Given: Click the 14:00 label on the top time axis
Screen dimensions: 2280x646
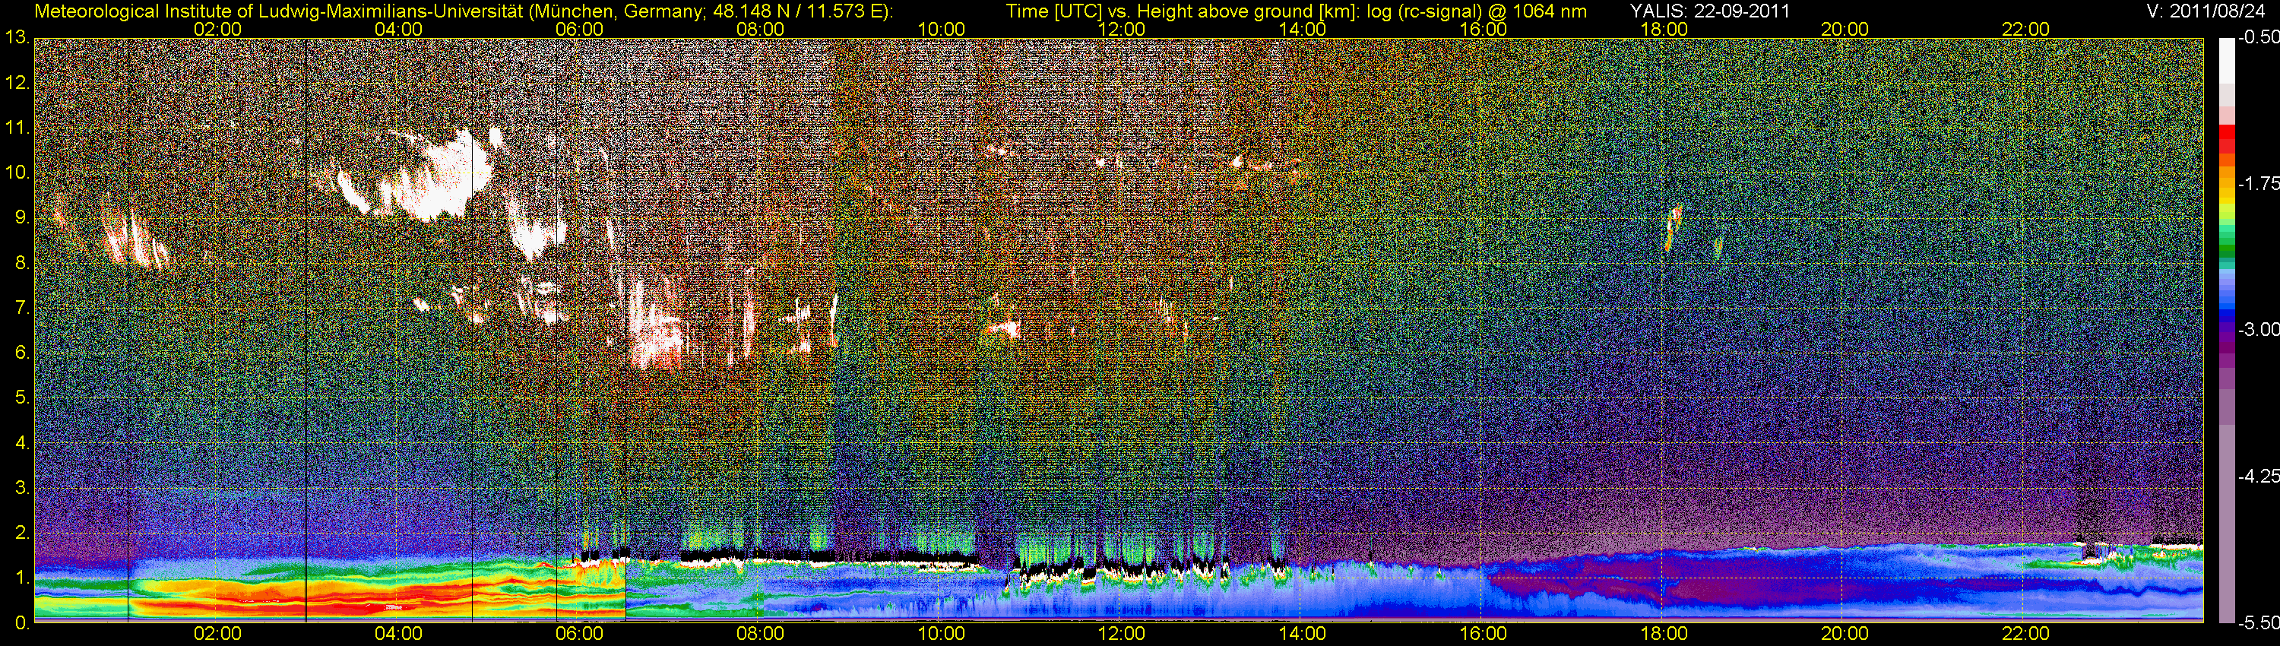Looking at the screenshot, I should point(1303,29).
